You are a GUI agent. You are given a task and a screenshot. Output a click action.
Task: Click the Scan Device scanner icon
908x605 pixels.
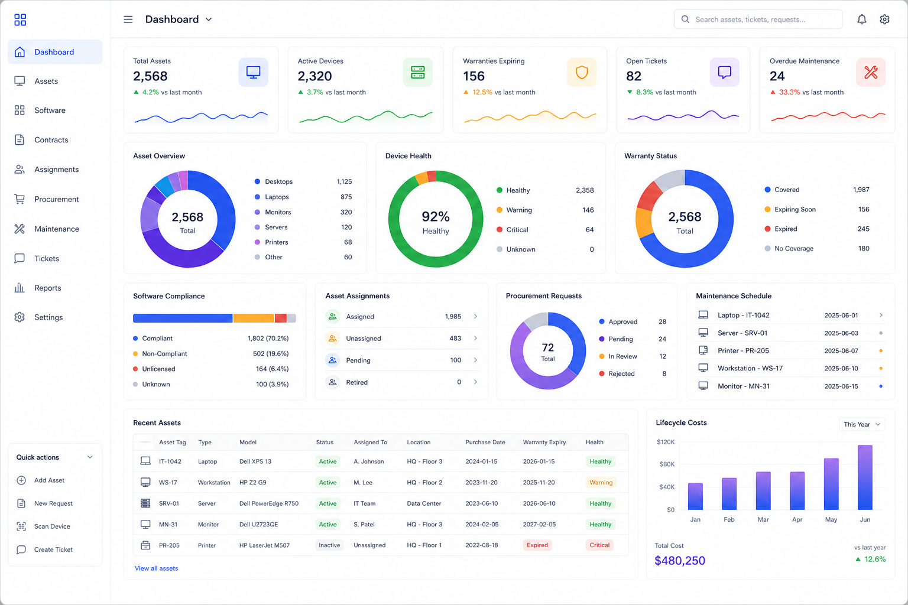[21, 526]
